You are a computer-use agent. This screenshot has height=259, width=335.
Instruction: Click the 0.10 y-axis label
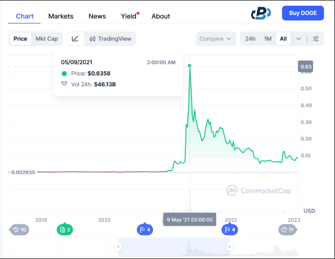pos(306,156)
